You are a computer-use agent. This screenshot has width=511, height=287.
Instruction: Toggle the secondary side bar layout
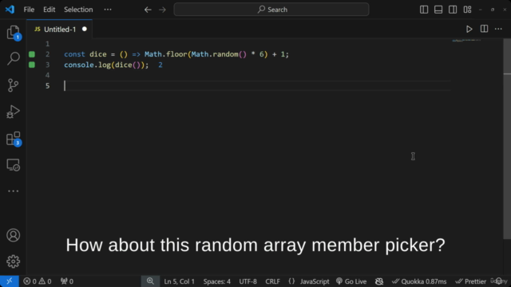tap(453, 10)
